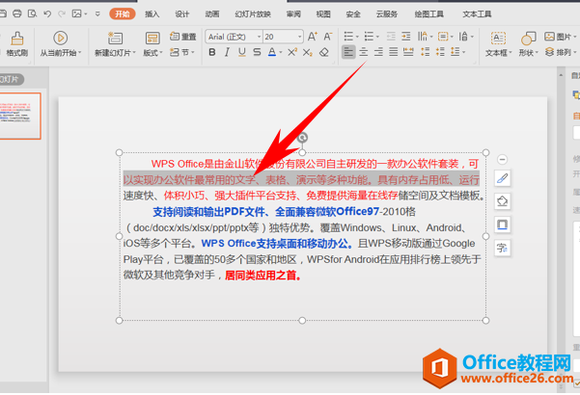Click the floating style brush icon beside the text box
This screenshot has width=580, height=395.
(x=502, y=178)
